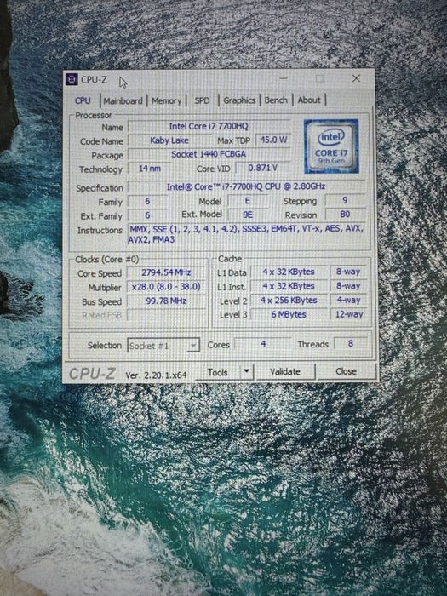Click the Revision value B0
The width and height of the screenshot is (447, 596).
345,215
